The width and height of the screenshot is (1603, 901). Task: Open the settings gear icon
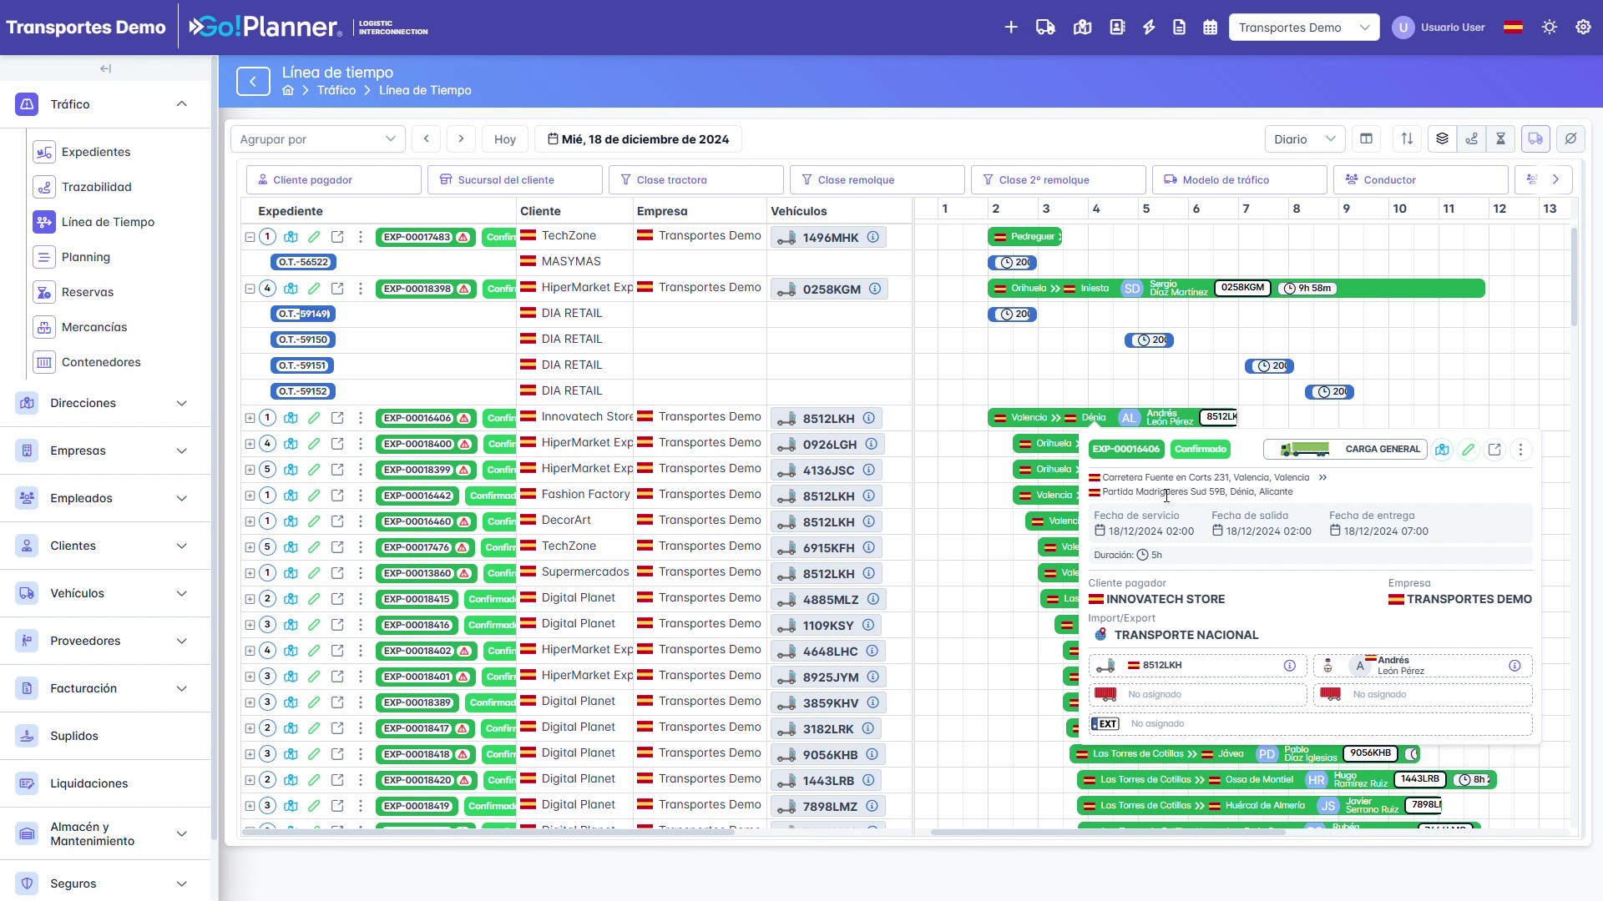click(1583, 28)
